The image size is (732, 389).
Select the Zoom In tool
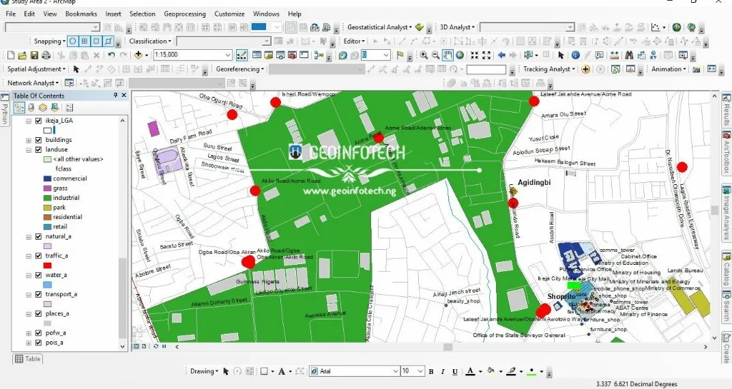click(x=424, y=55)
